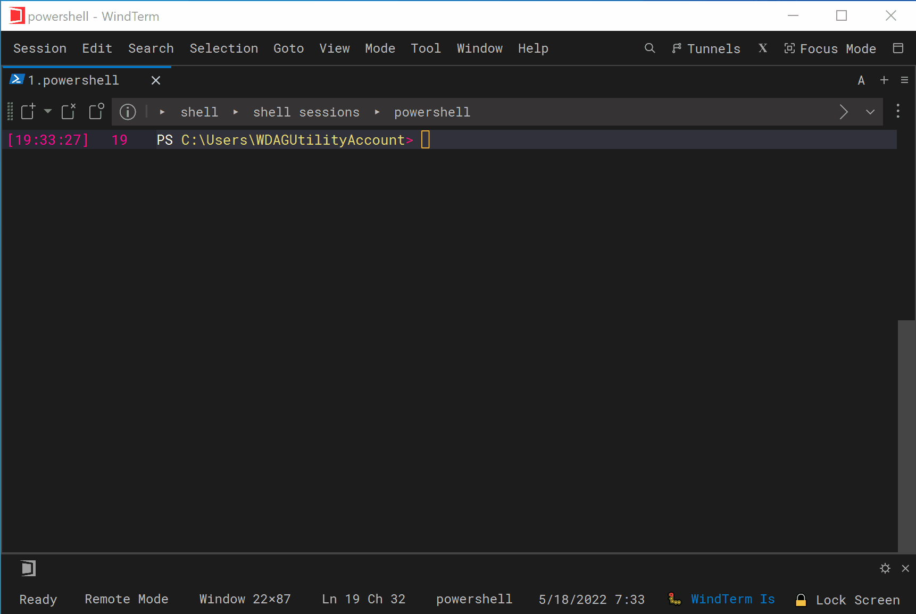Select the powershell breadcrumb
This screenshot has height=614, width=916.
[x=432, y=112]
